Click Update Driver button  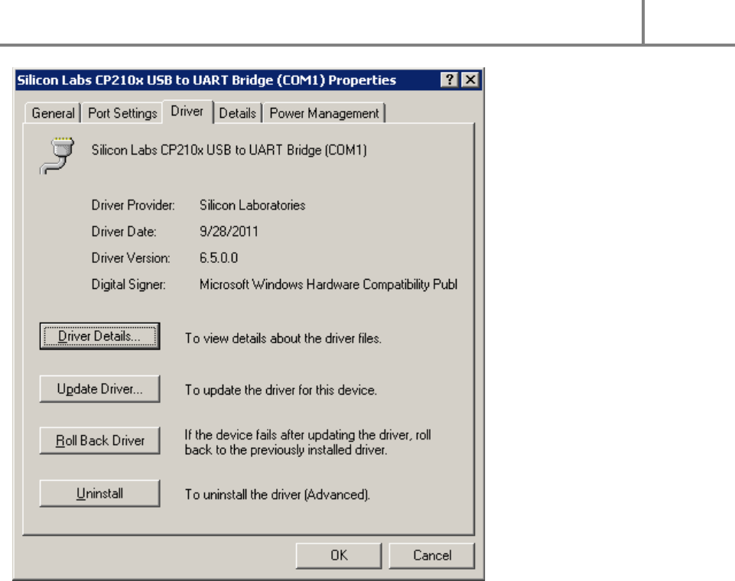pos(100,389)
